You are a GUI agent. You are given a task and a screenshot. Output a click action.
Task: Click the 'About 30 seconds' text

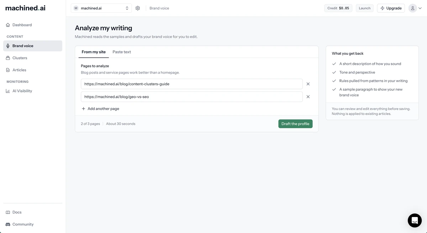(x=121, y=124)
